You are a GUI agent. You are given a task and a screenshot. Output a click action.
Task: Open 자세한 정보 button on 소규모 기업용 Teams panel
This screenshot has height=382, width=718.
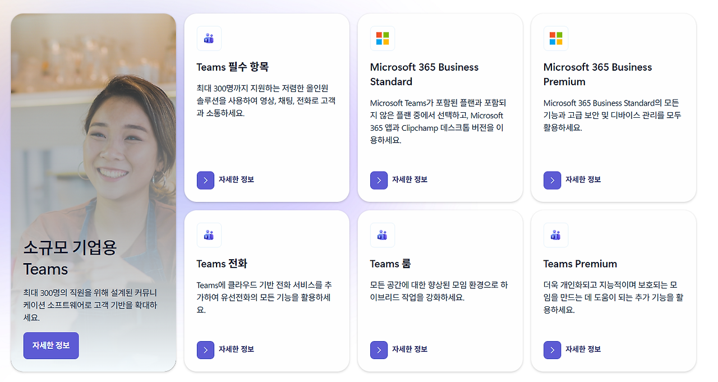(51, 346)
